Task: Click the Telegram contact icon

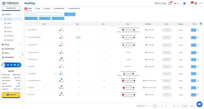Action: (8, 65)
